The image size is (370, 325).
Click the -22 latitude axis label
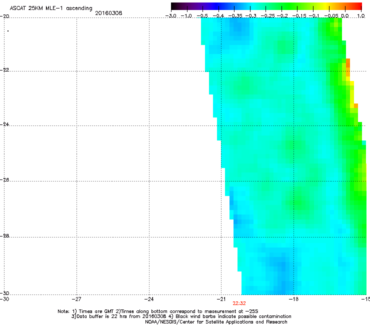click(4, 70)
